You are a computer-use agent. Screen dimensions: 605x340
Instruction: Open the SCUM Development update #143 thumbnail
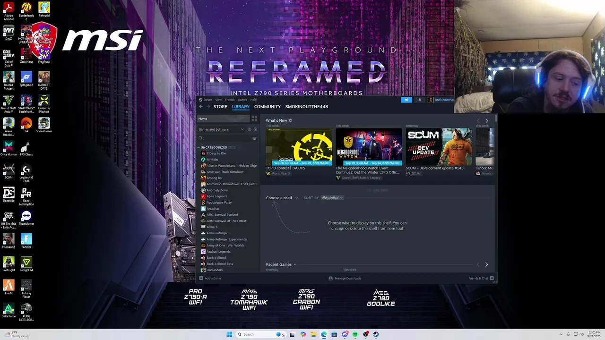pos(439,147)
